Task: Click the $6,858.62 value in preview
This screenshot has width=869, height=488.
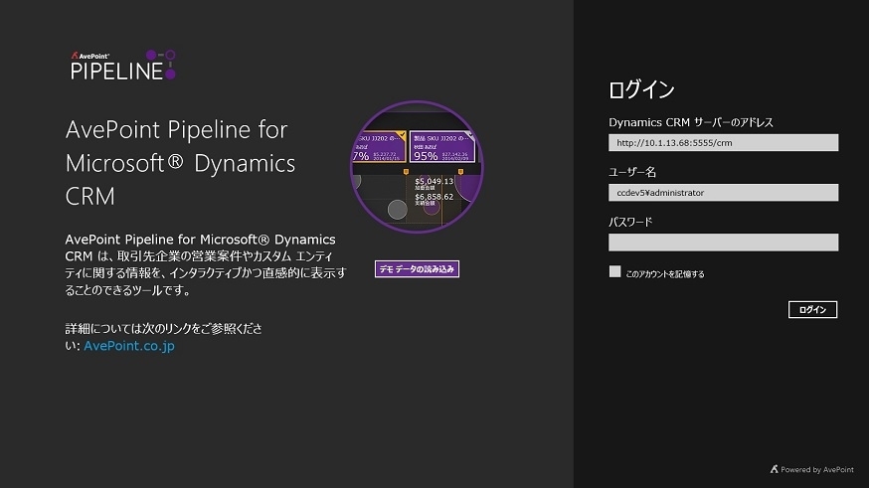Action: pos(434,197)
